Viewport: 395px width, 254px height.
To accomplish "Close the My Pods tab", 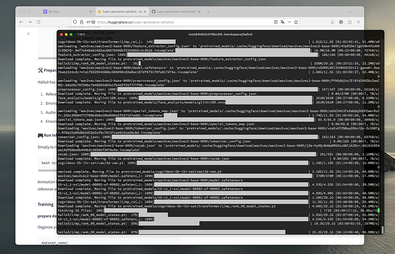I will pyautogui.click(x=91, y=12).
